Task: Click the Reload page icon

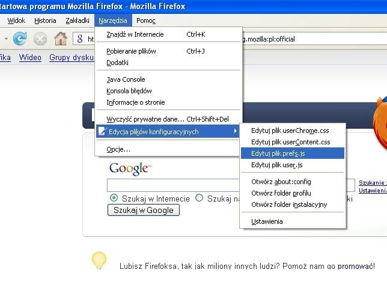Action: click(20, 39)
